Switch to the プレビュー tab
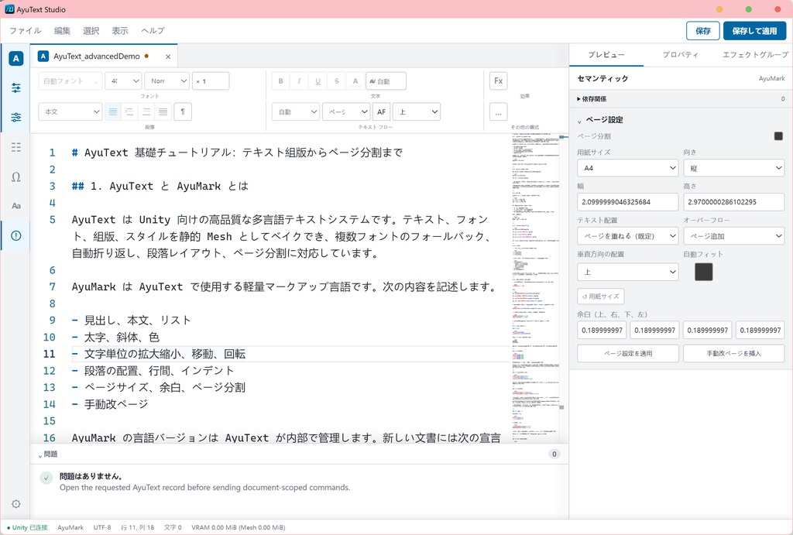 (606, 55)
